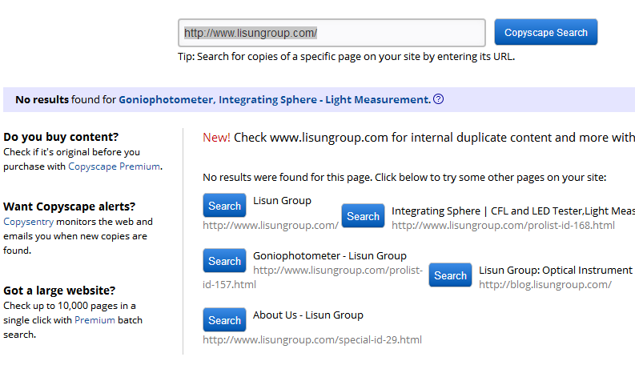Click the help question mark icon
Image resolution: width=635 pixels, height=365 pixels.
click(x=438, y=99)
